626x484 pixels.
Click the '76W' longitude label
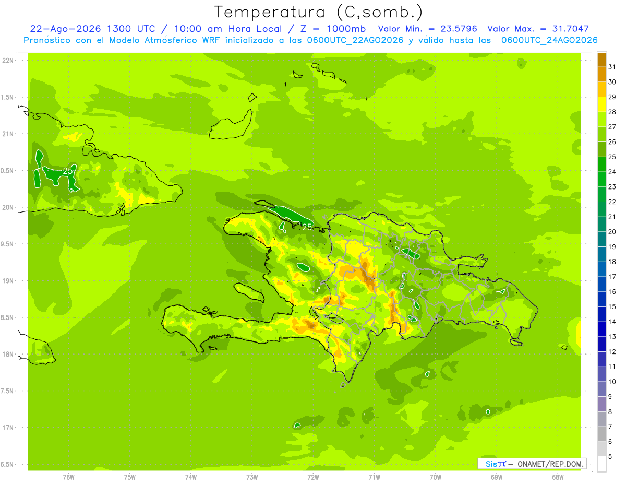(68, 477)
